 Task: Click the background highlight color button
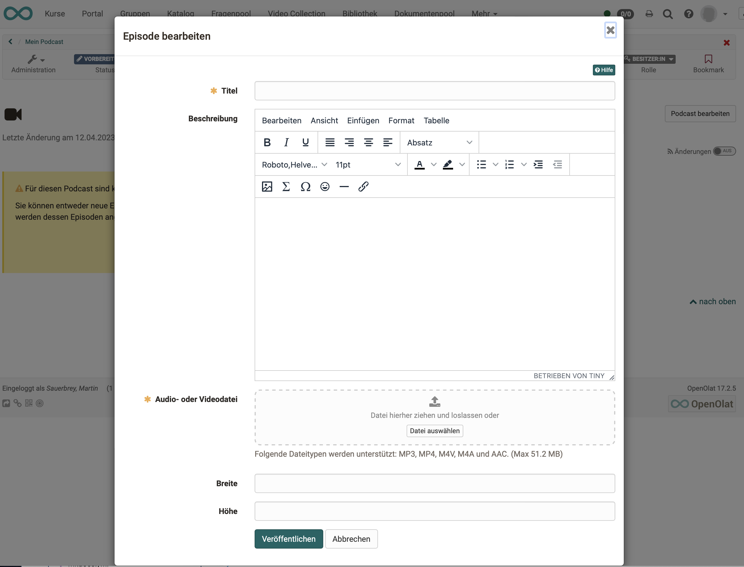[x=448, y=165]
